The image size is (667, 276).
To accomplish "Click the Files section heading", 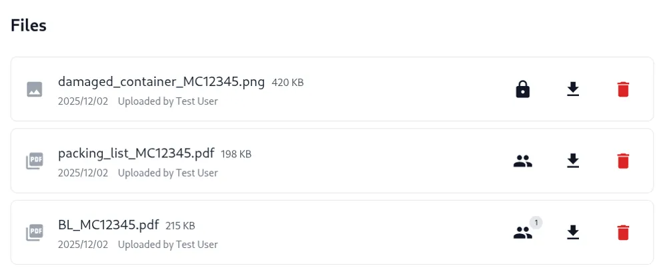I will [29, 26].
